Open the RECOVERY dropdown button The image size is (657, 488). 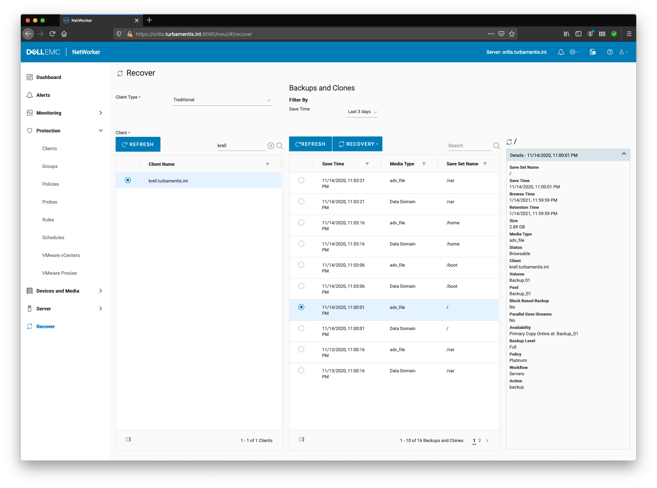pos(358,144)
